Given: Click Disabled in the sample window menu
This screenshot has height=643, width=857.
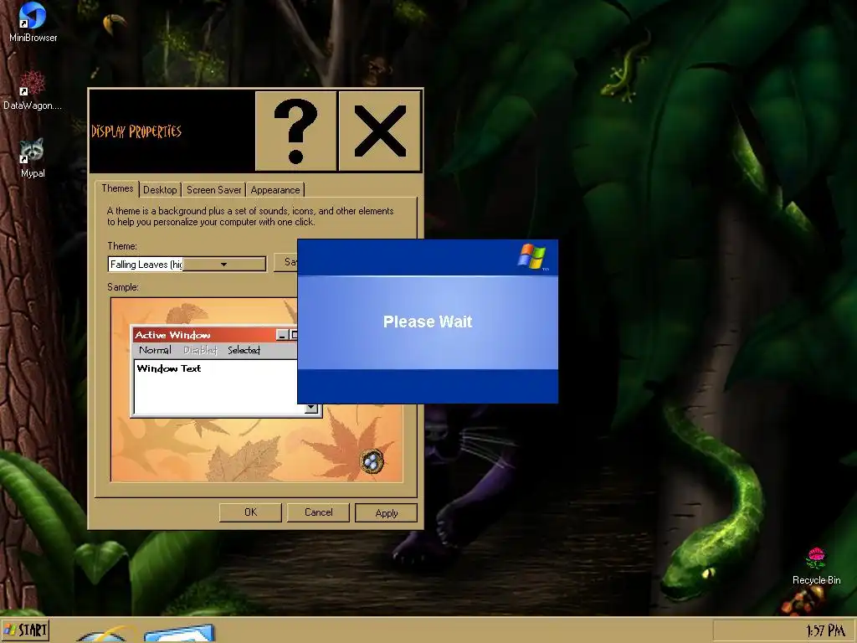Looking at the screenshot, I should click(200, 350).
